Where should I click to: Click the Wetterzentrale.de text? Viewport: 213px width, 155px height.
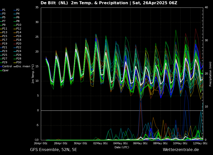[x=181, y=150]
